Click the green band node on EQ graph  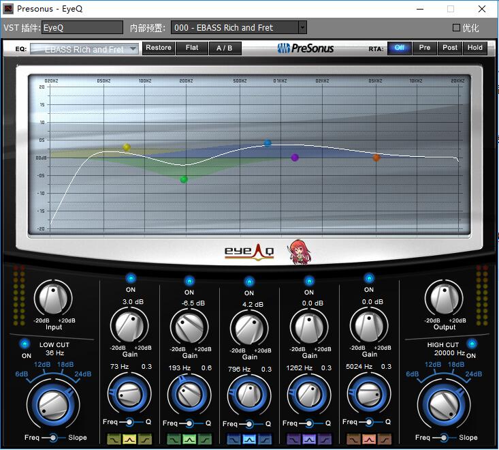(x=184, y=179)
